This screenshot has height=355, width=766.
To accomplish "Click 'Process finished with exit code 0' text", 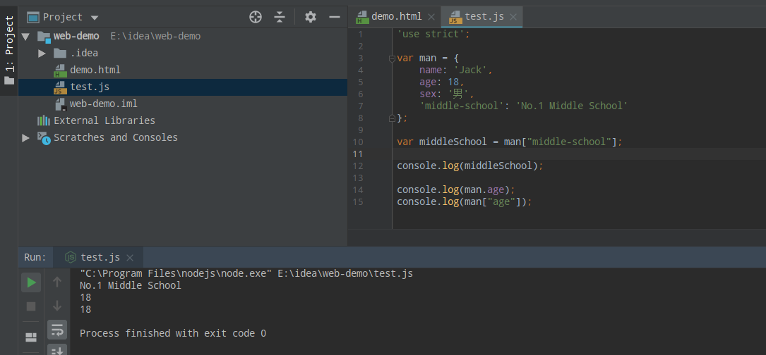I will [x=173, y=334].
